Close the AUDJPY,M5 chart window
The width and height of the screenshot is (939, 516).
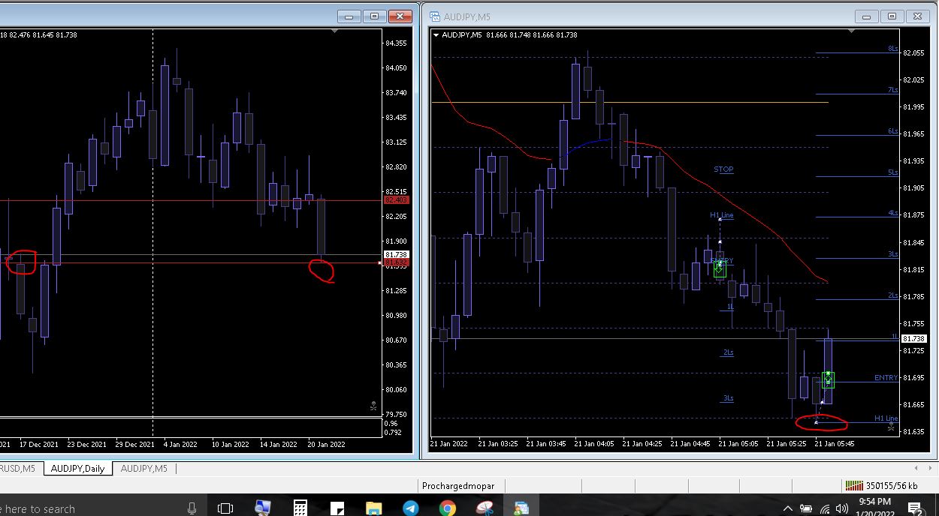[x=917, y=16]
